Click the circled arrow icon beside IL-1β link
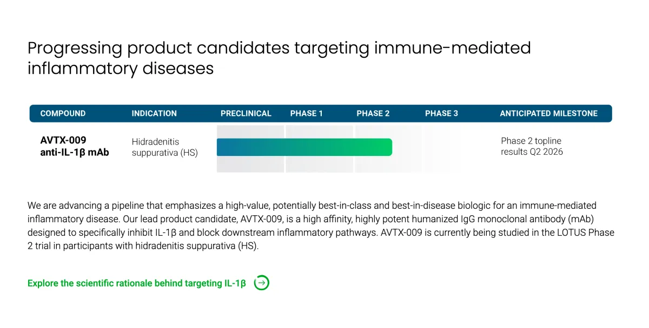 point(261,283)
